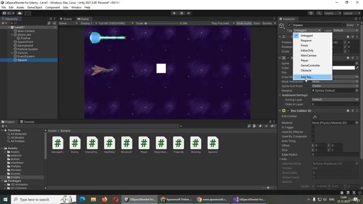The height and width of the screenshot is (204, 363).
Task: Toggle the Static checkbox
Action: point(344,25)
